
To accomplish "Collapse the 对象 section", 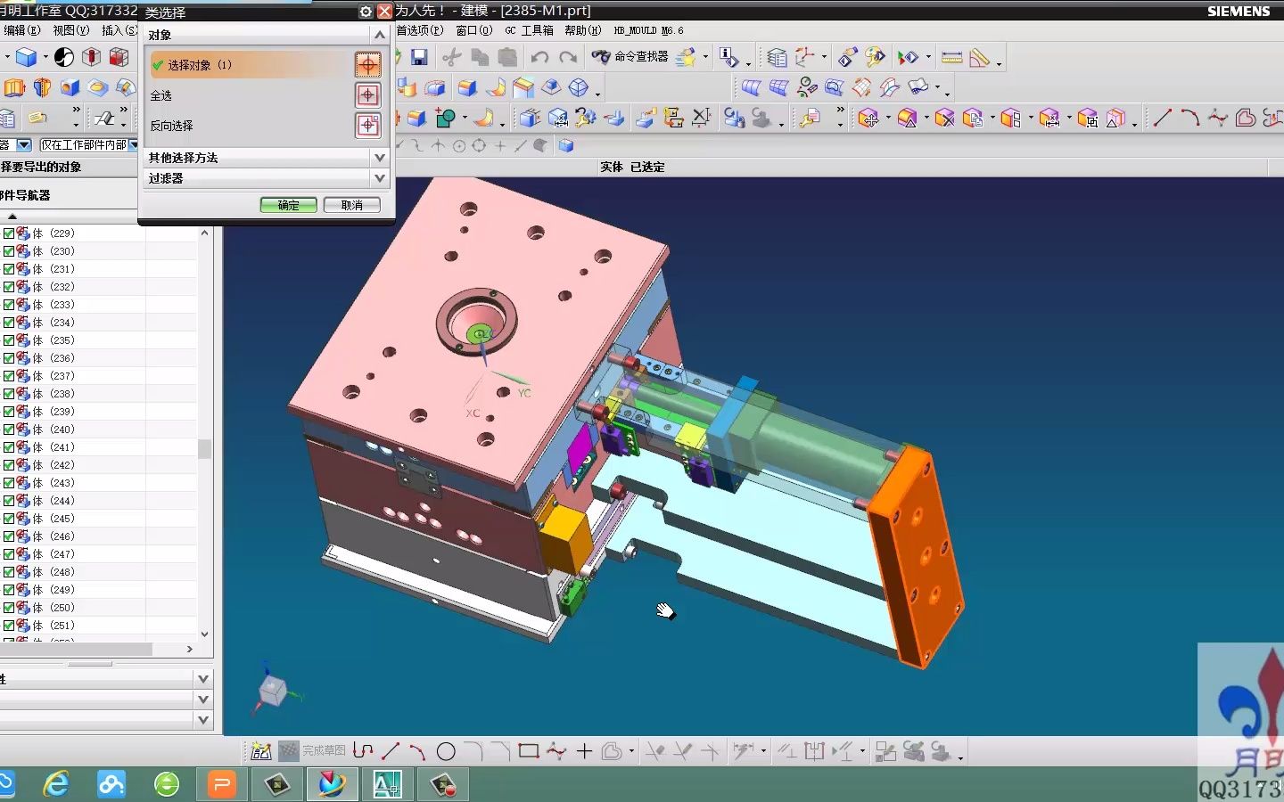I will coord(379,35).
